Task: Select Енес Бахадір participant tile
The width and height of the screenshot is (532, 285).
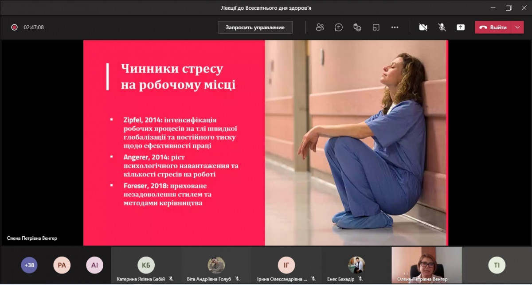Action: click(356, 265)
